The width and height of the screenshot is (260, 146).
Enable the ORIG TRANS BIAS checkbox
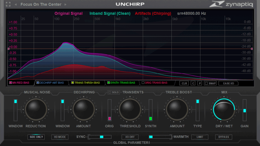pos(143,83)
